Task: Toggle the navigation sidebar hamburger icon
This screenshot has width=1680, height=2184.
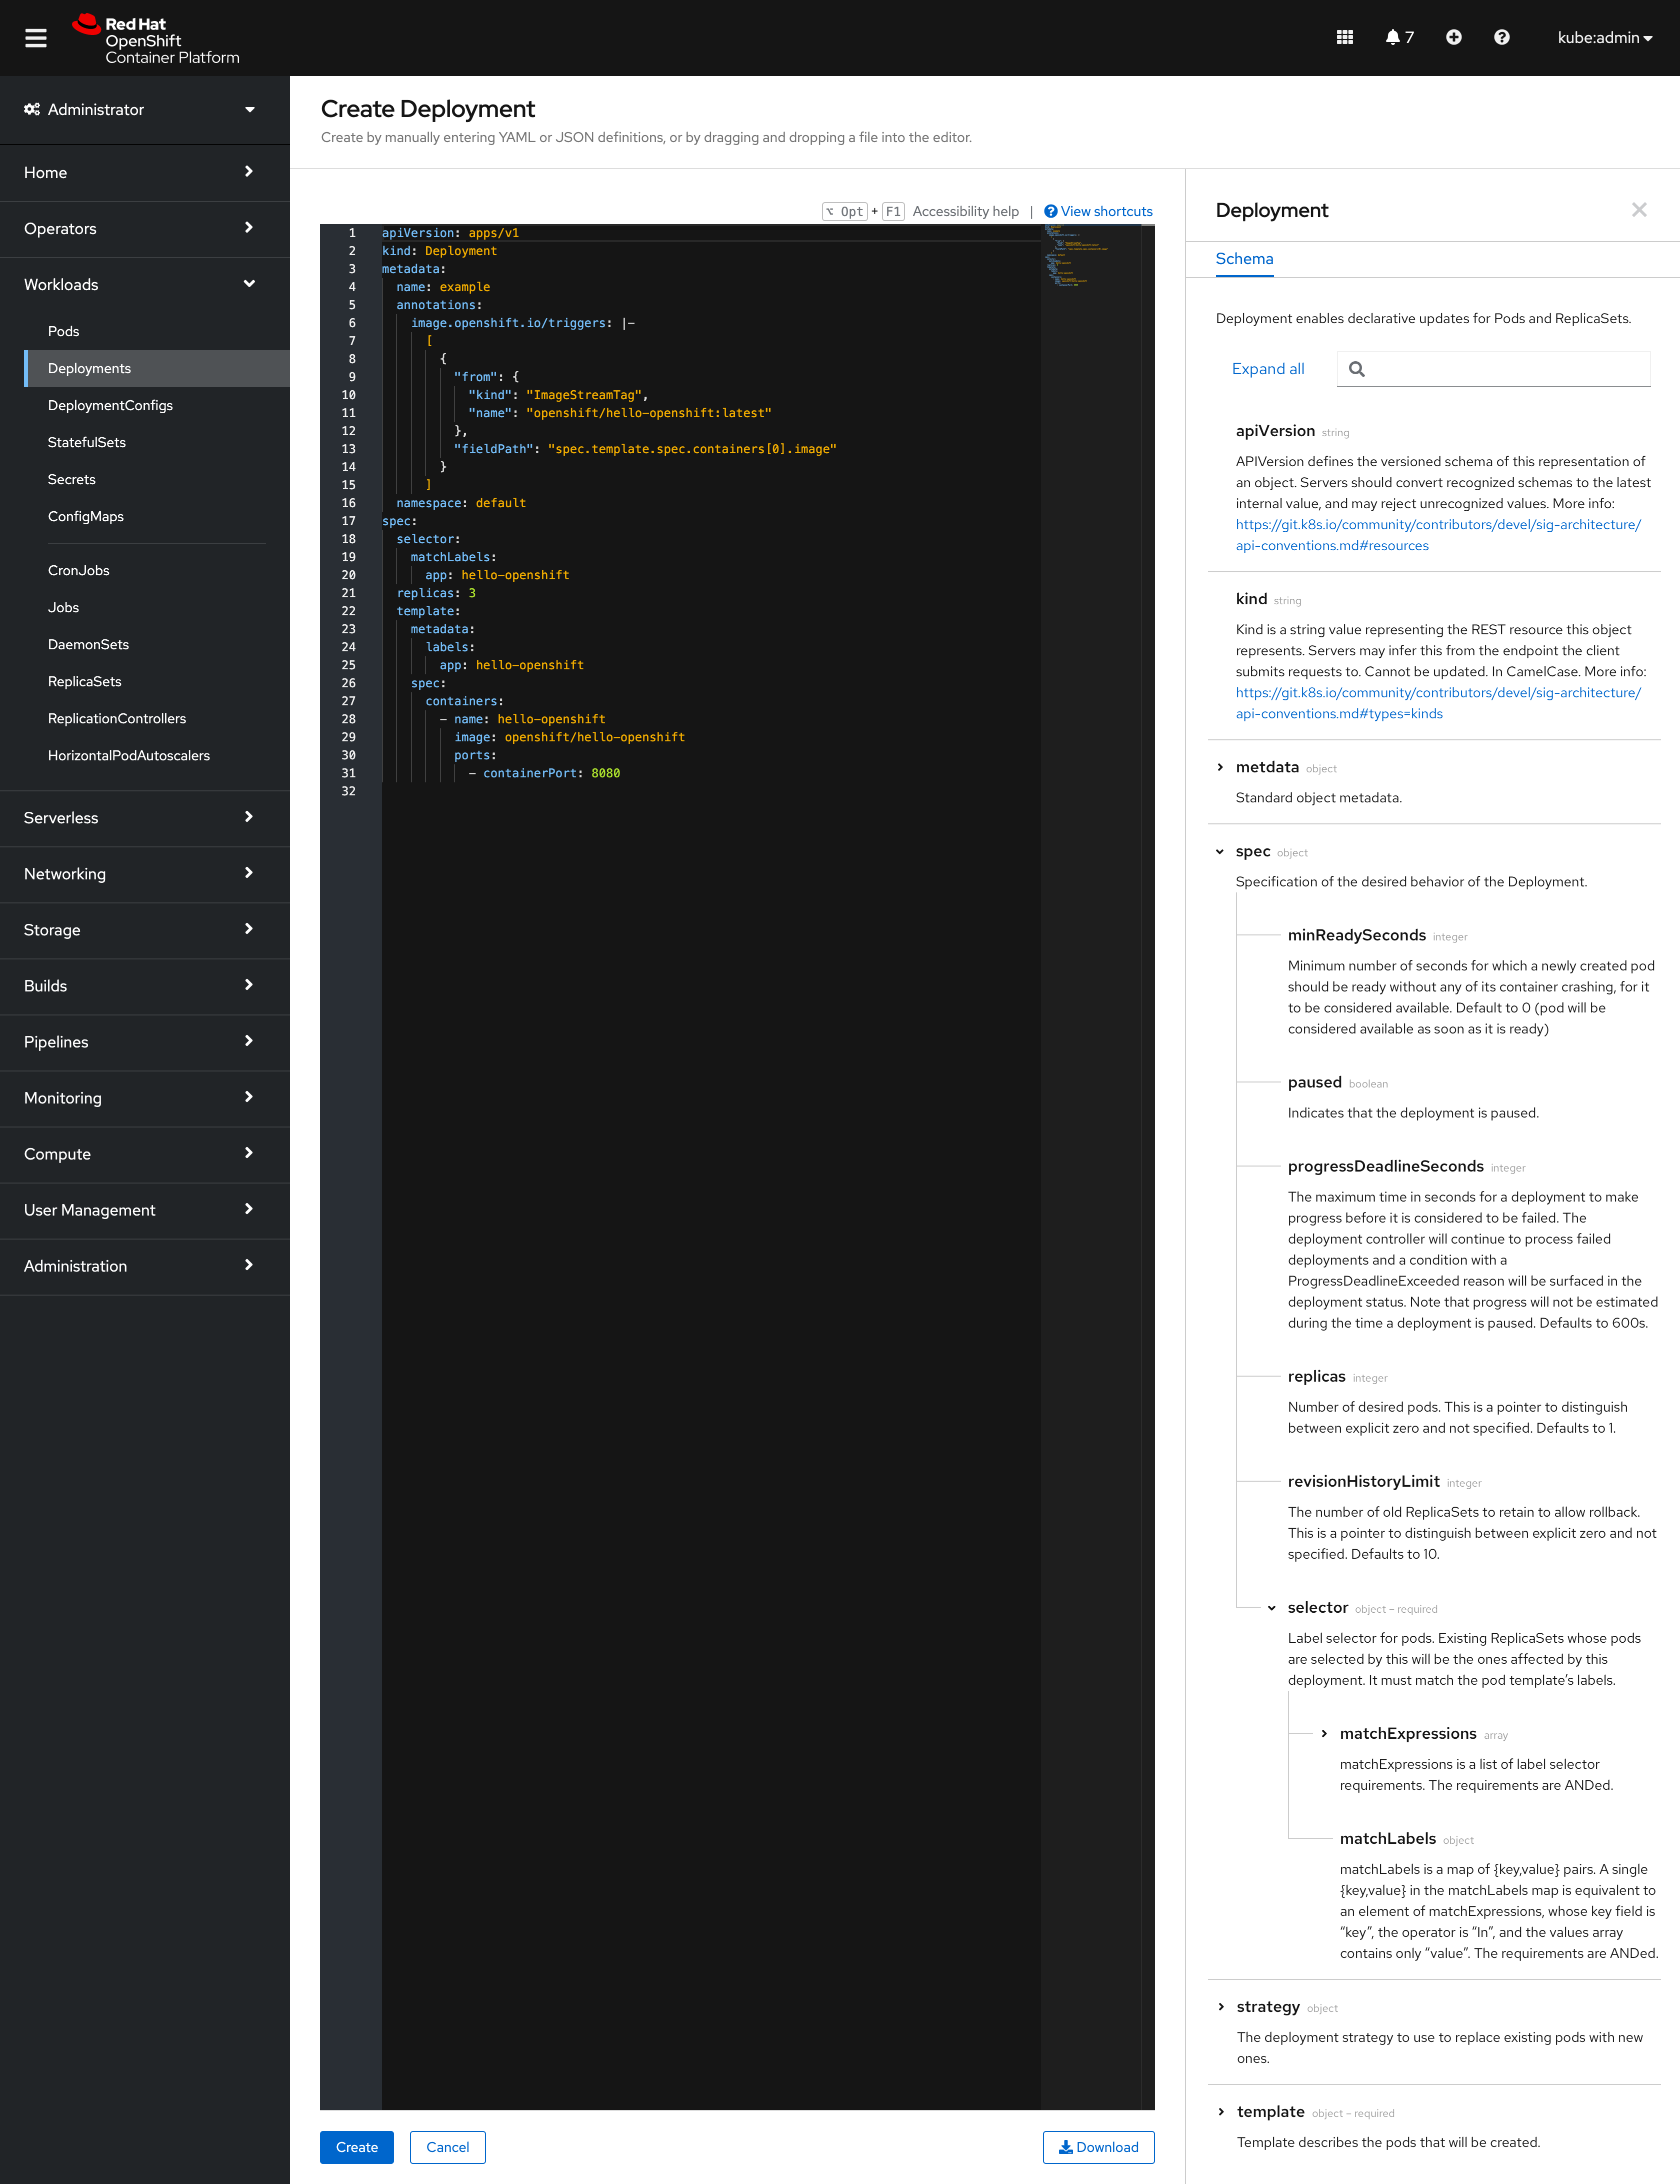Action: (35, 38)
